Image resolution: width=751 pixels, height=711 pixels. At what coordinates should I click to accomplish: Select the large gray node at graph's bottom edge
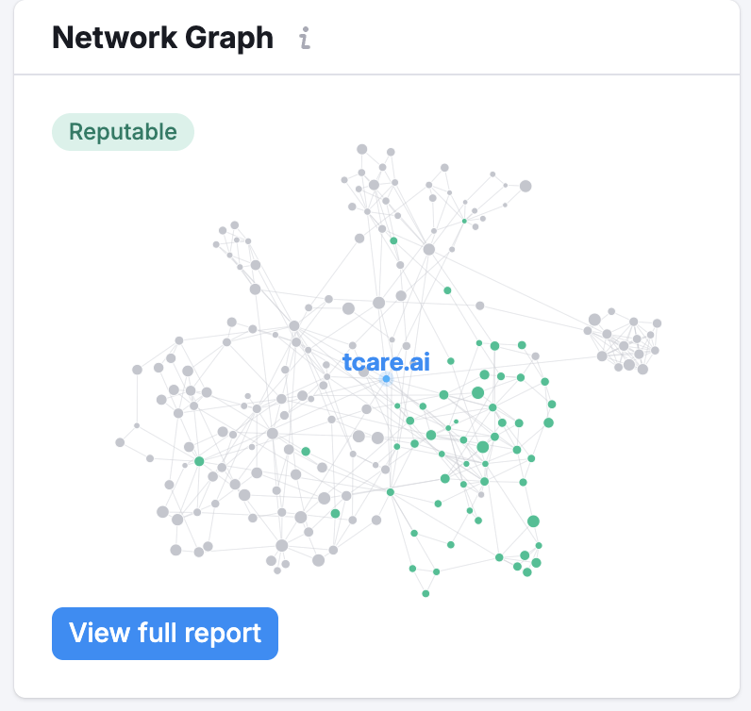[318, 560]
